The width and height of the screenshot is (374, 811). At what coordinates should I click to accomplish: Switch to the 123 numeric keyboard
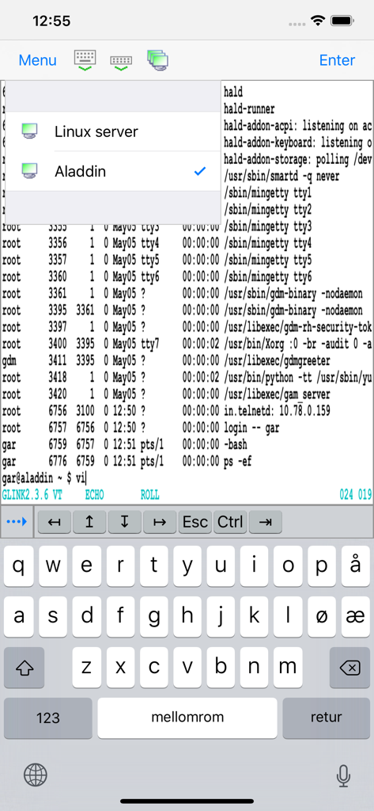[x=48, y=718]
